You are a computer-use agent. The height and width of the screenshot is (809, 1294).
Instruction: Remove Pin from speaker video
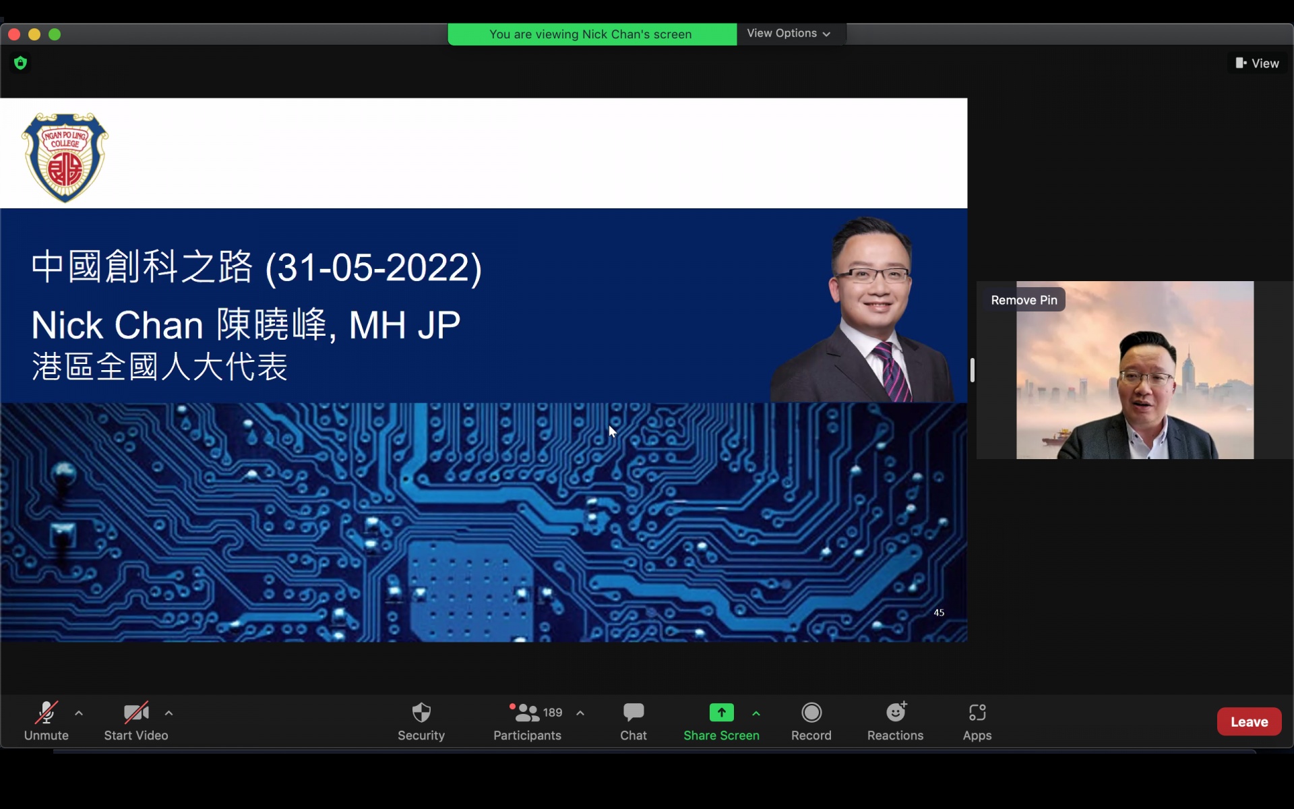point(1024,300)
